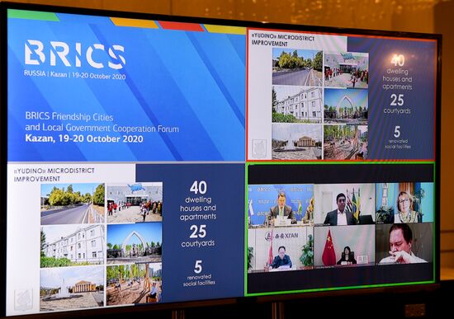Select bold 'Kazan, 19-20 October 2020' line

(x=84, y=138)
